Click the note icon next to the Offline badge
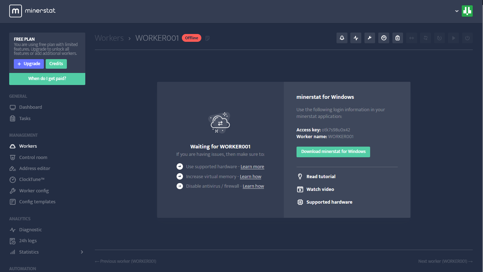Screen dimensions: 483x272 pos(208,38)
